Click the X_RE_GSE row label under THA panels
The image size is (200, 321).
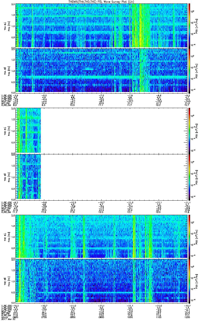point(7,95)
